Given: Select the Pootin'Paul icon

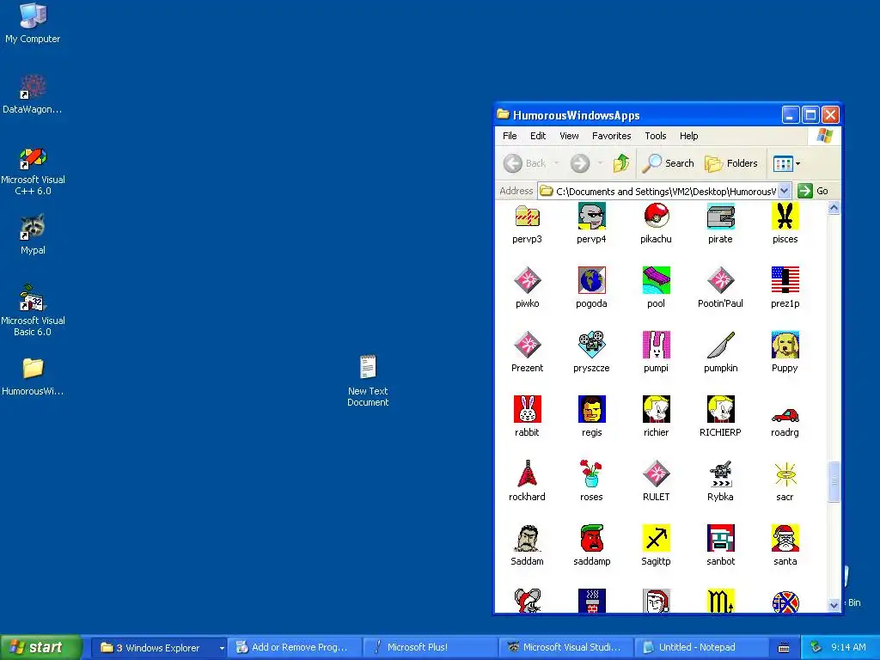Looking at the screenshot, I should (721, 280).
